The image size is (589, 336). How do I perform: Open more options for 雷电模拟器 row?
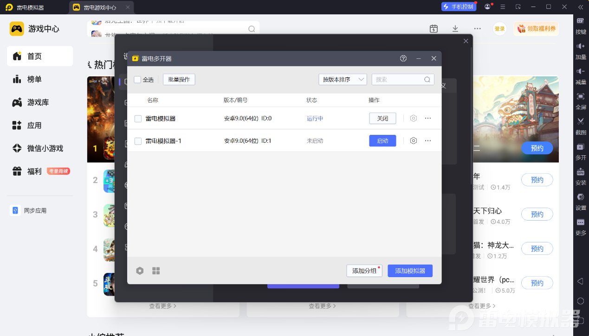click(x=428, y=118)
